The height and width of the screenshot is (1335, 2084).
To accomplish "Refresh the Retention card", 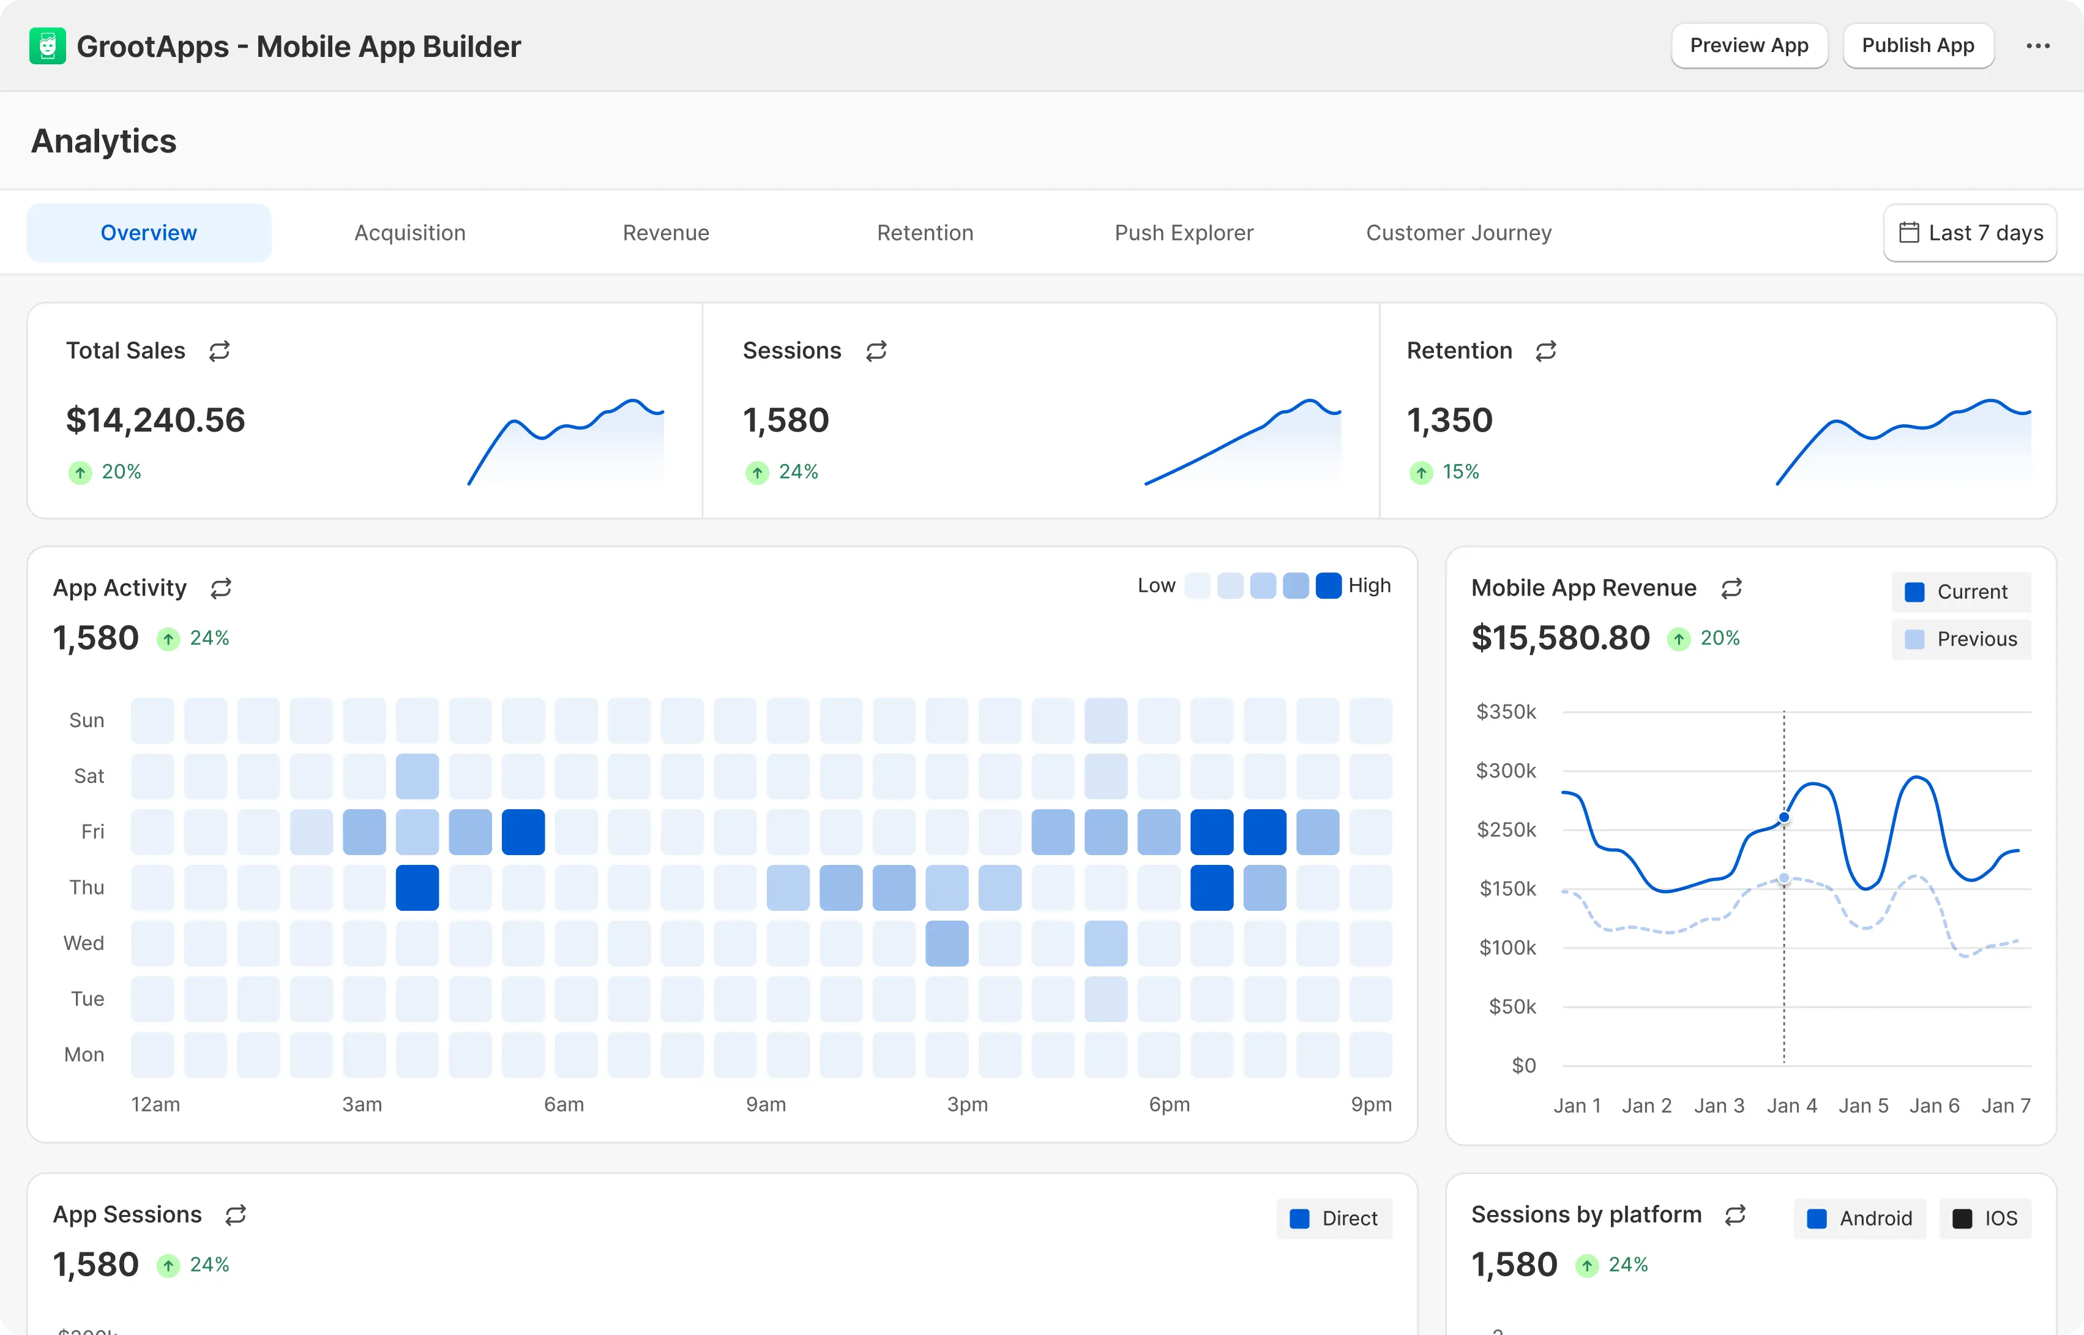I will pos(1546,351).
